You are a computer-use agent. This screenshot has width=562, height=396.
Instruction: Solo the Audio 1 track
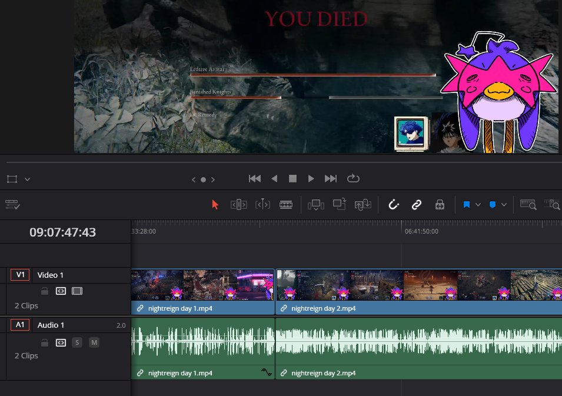tap(77, 342)
